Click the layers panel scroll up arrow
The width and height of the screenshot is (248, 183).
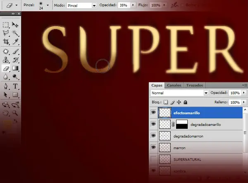click(245, 109)
